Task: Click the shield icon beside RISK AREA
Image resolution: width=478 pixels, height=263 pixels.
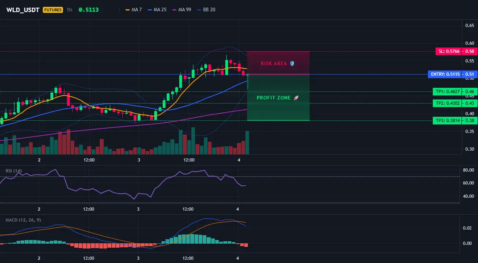Action: coord(292,64)
